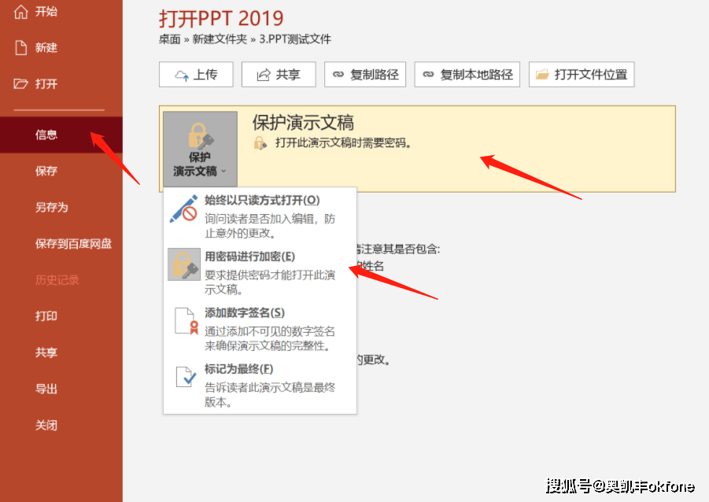
Task: Click the link icon in 复制路径 button
Action: [x=338, y=75]
